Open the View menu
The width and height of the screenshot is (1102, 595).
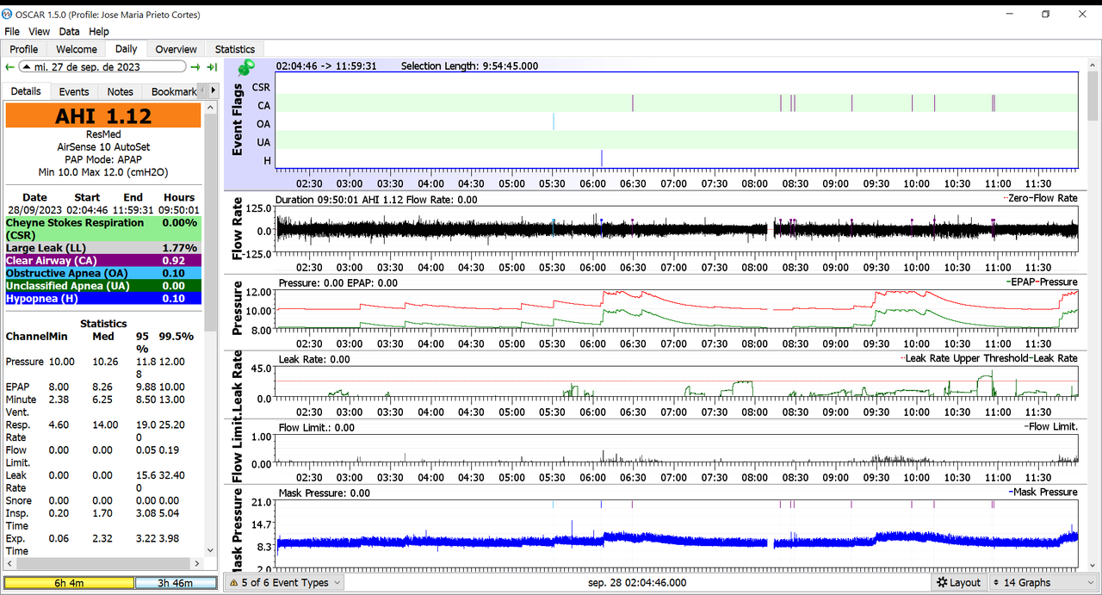[x=39, y=32]
